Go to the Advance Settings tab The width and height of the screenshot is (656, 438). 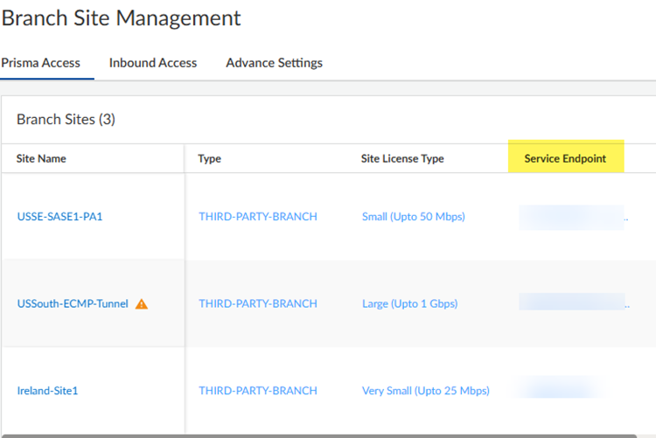(274, 63)
